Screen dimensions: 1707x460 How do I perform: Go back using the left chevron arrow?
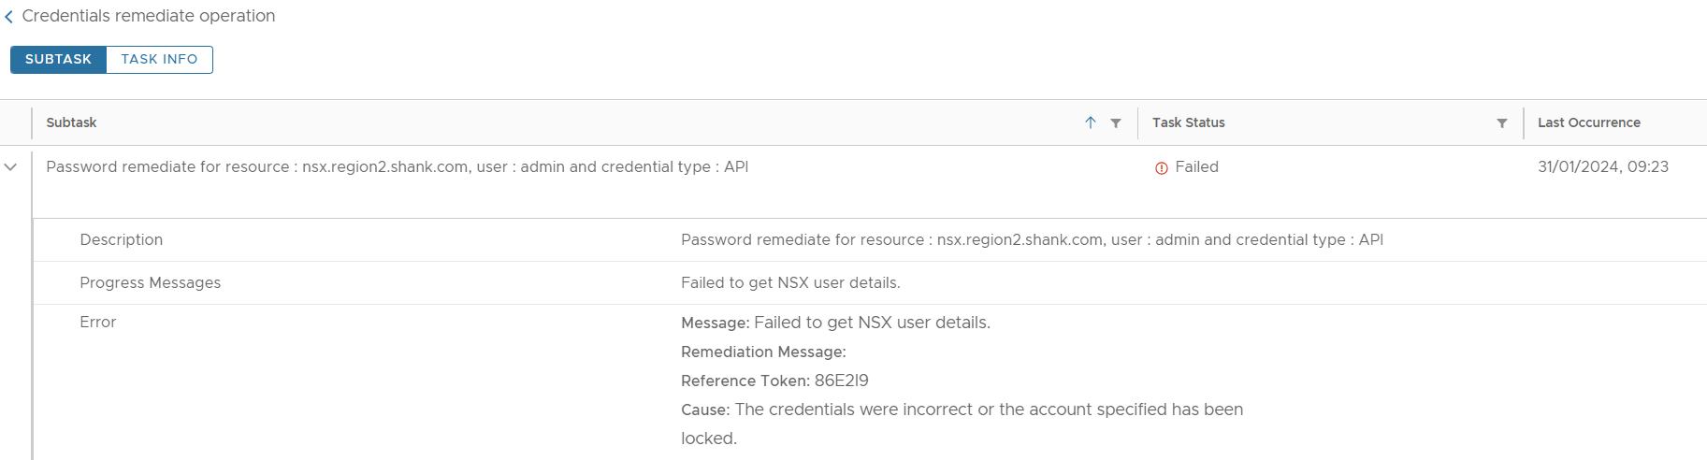pos(8,17)
